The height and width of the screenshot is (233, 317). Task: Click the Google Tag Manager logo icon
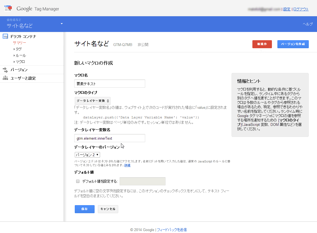(8, 8)
